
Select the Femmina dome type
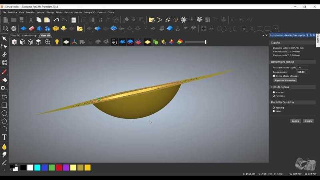(x=274, y=96)
